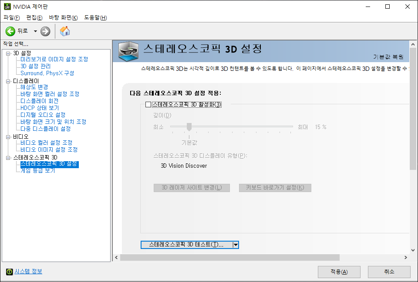The height and width of the screenshot is (282, 418).
Task: Collapse the 3D 설정 tree node
Action: click(8, 53)
